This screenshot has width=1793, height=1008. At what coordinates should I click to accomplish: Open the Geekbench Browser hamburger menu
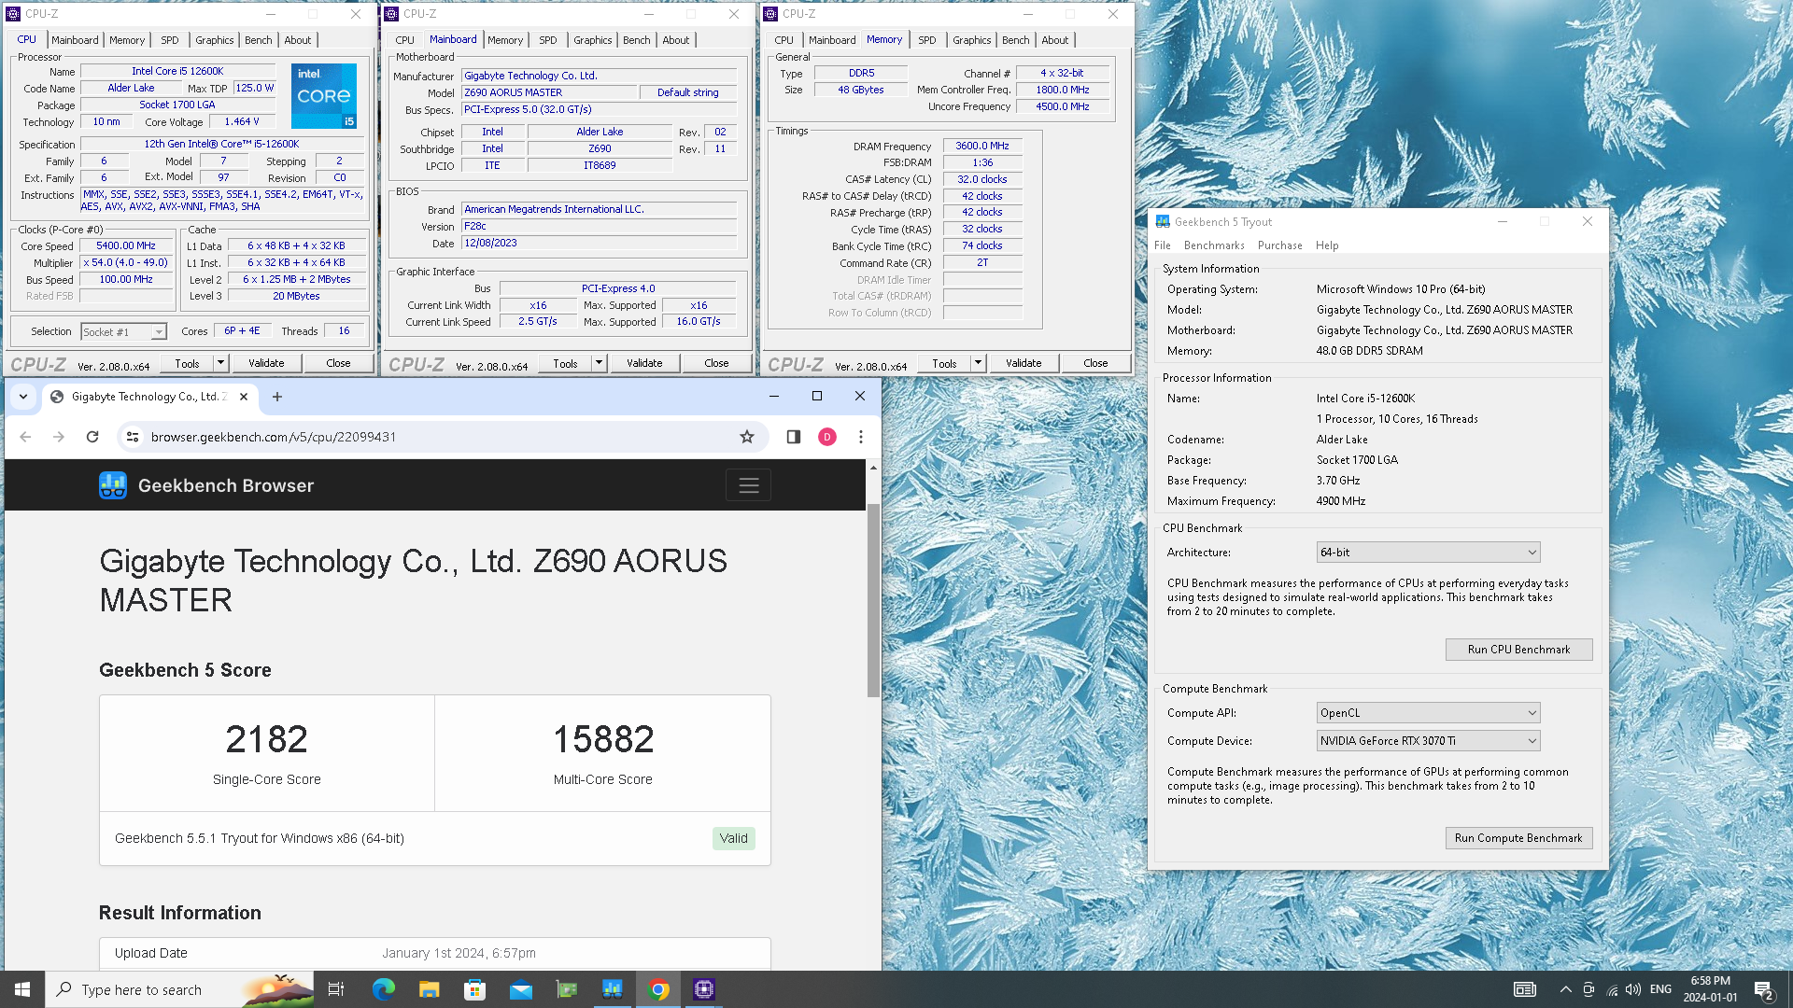pyautogui.click(x=748, y=485)
